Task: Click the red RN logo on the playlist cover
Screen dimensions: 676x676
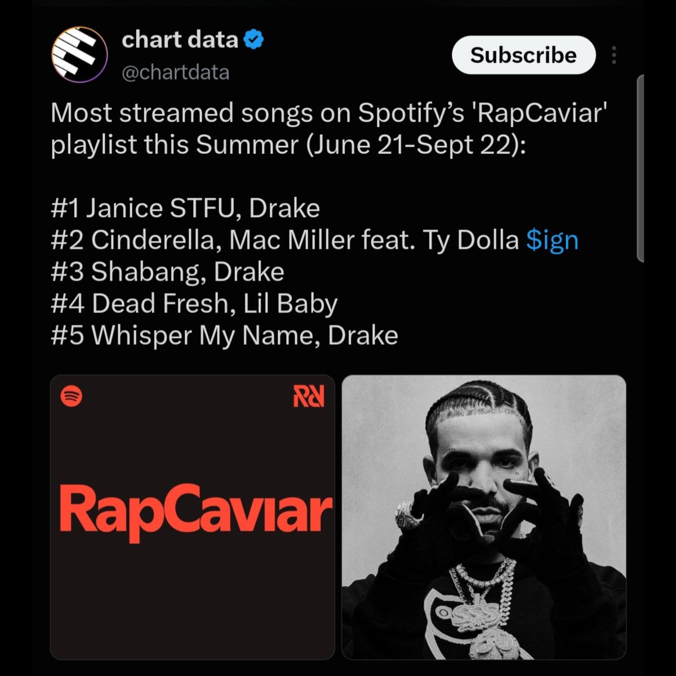Action: click(309, 396)
